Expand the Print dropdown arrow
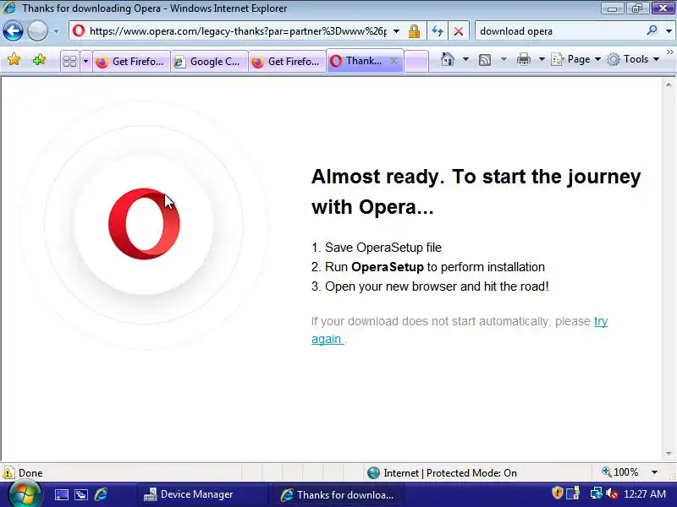Screen dimensions: 677x507 click(542, 59)
